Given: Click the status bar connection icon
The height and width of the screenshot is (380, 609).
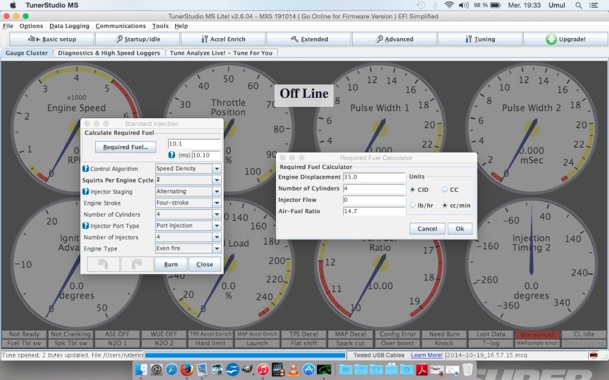Looking at the screenshot, I should point(593,355).
